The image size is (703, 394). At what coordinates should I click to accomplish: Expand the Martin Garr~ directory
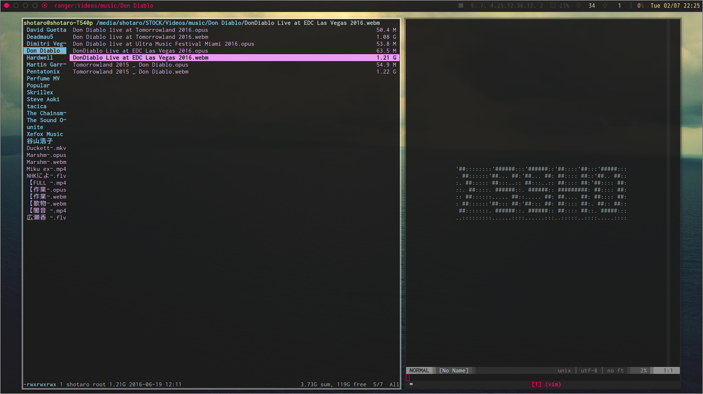pyautogui.click(x=46, y=64)
